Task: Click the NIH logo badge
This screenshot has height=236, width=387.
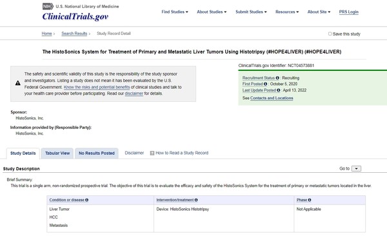Action: 48,6
